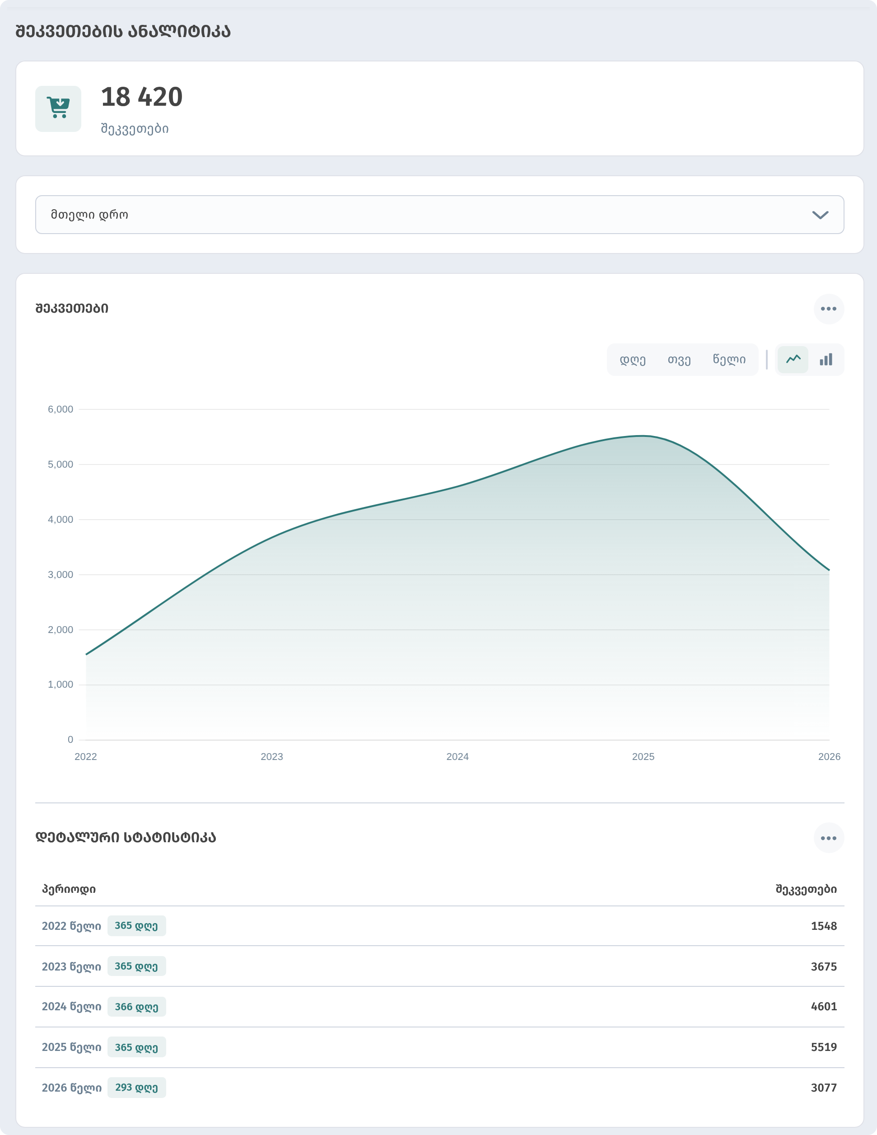Click the 366 დღე badge
This screenshot has width=877, height=1135.
click(x=137, y=1007)
